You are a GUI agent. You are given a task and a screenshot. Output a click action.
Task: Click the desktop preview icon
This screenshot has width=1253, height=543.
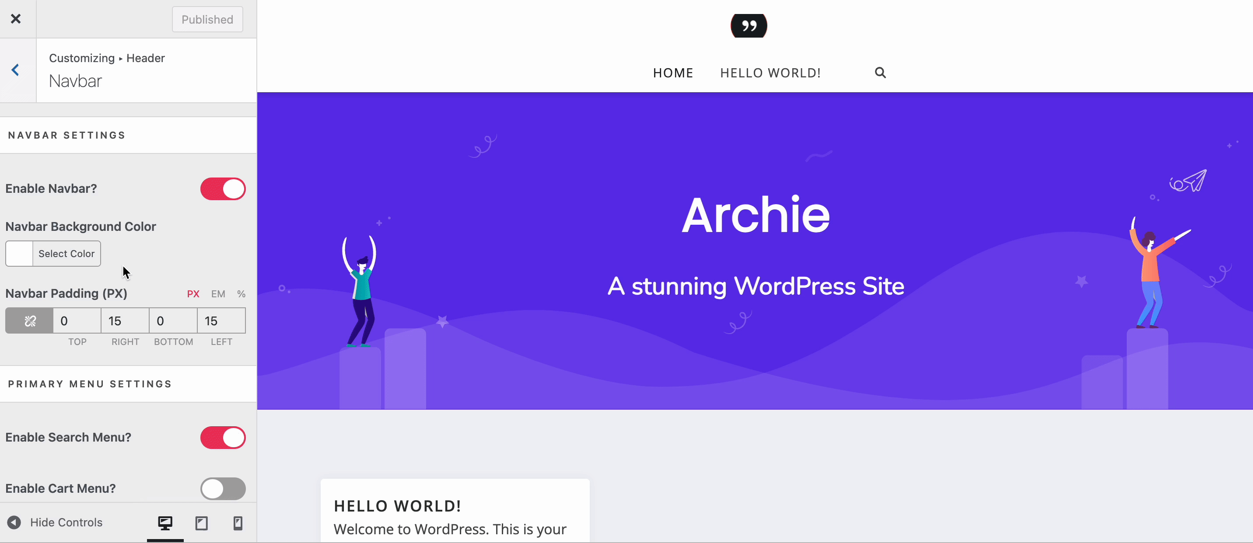(x=164, y=523)
